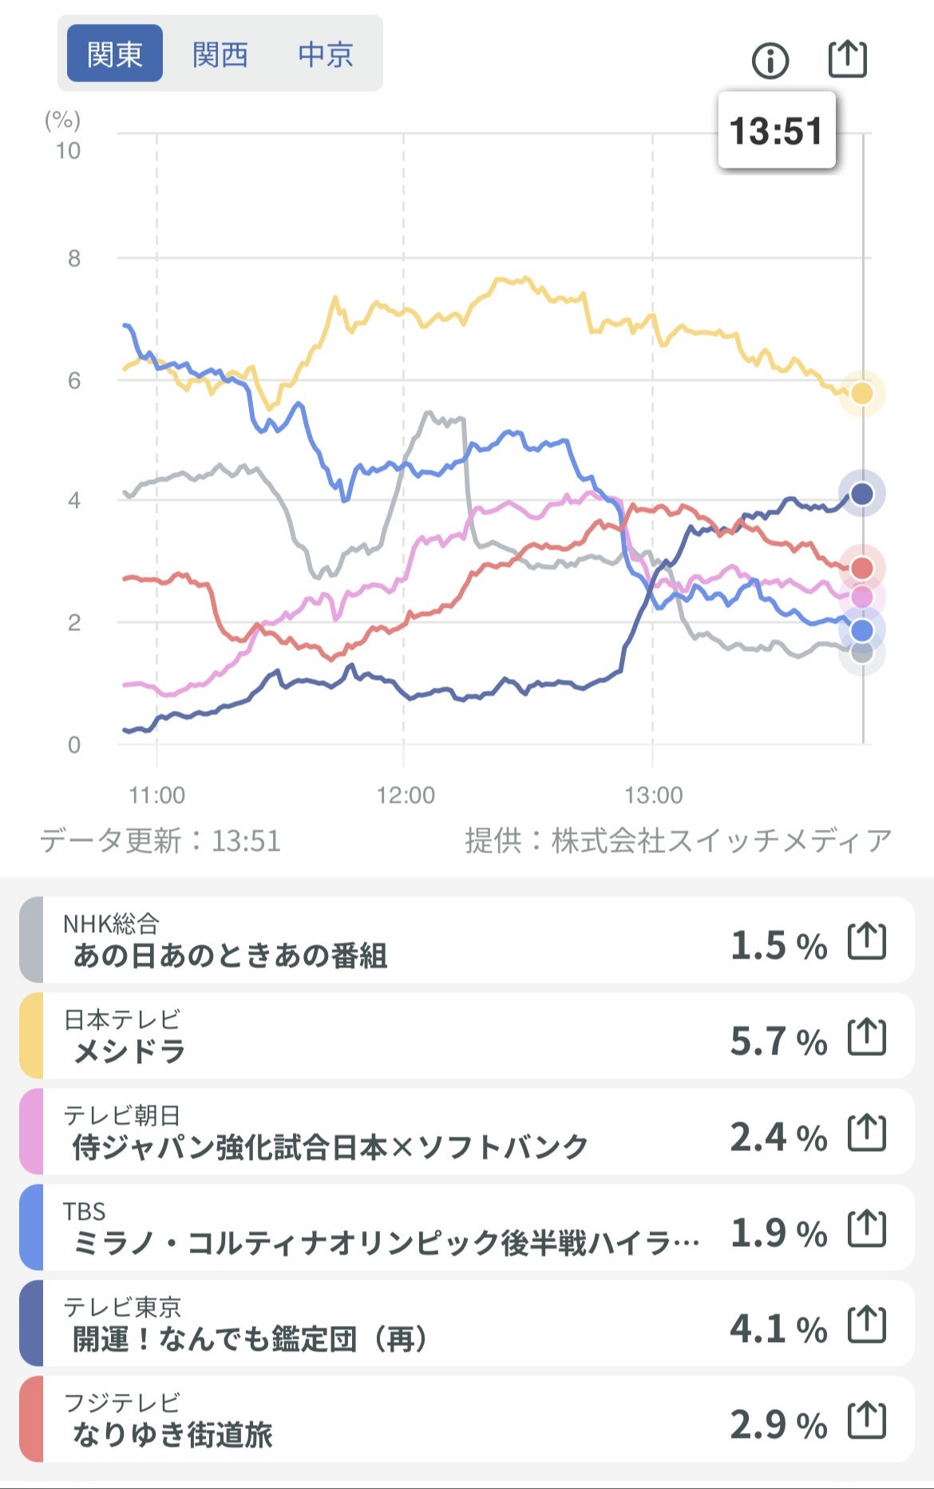Click the yellow 日本テレビ color bar
This screenshot has height=1489, width=934.
(30, 1036)
